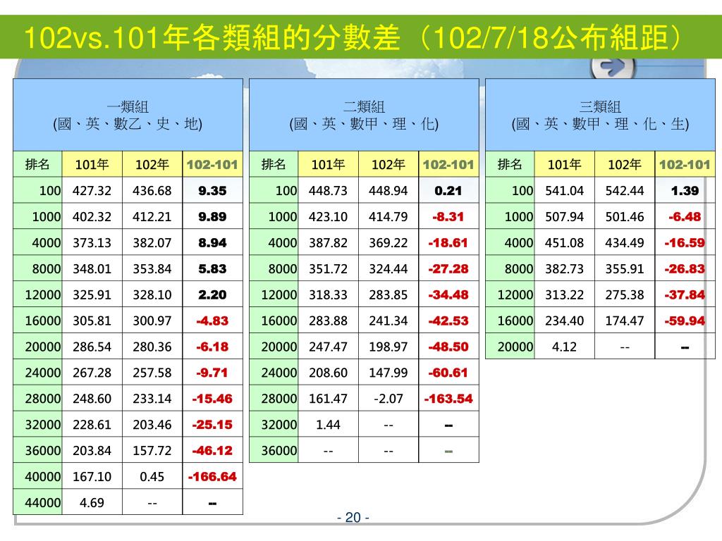Select cell '-2.07'
Image resolution: width=722 pixels, height=541 pixels.
pyautogui.click(x=388, y=399)
